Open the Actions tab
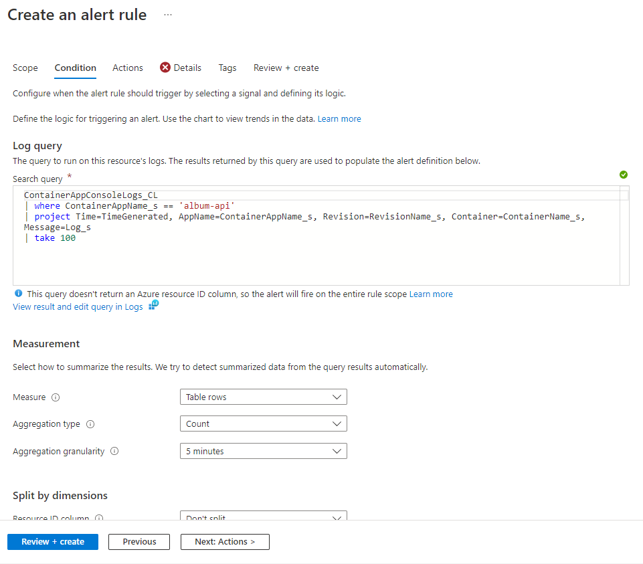Screen dimensions: 643x564 127,68
